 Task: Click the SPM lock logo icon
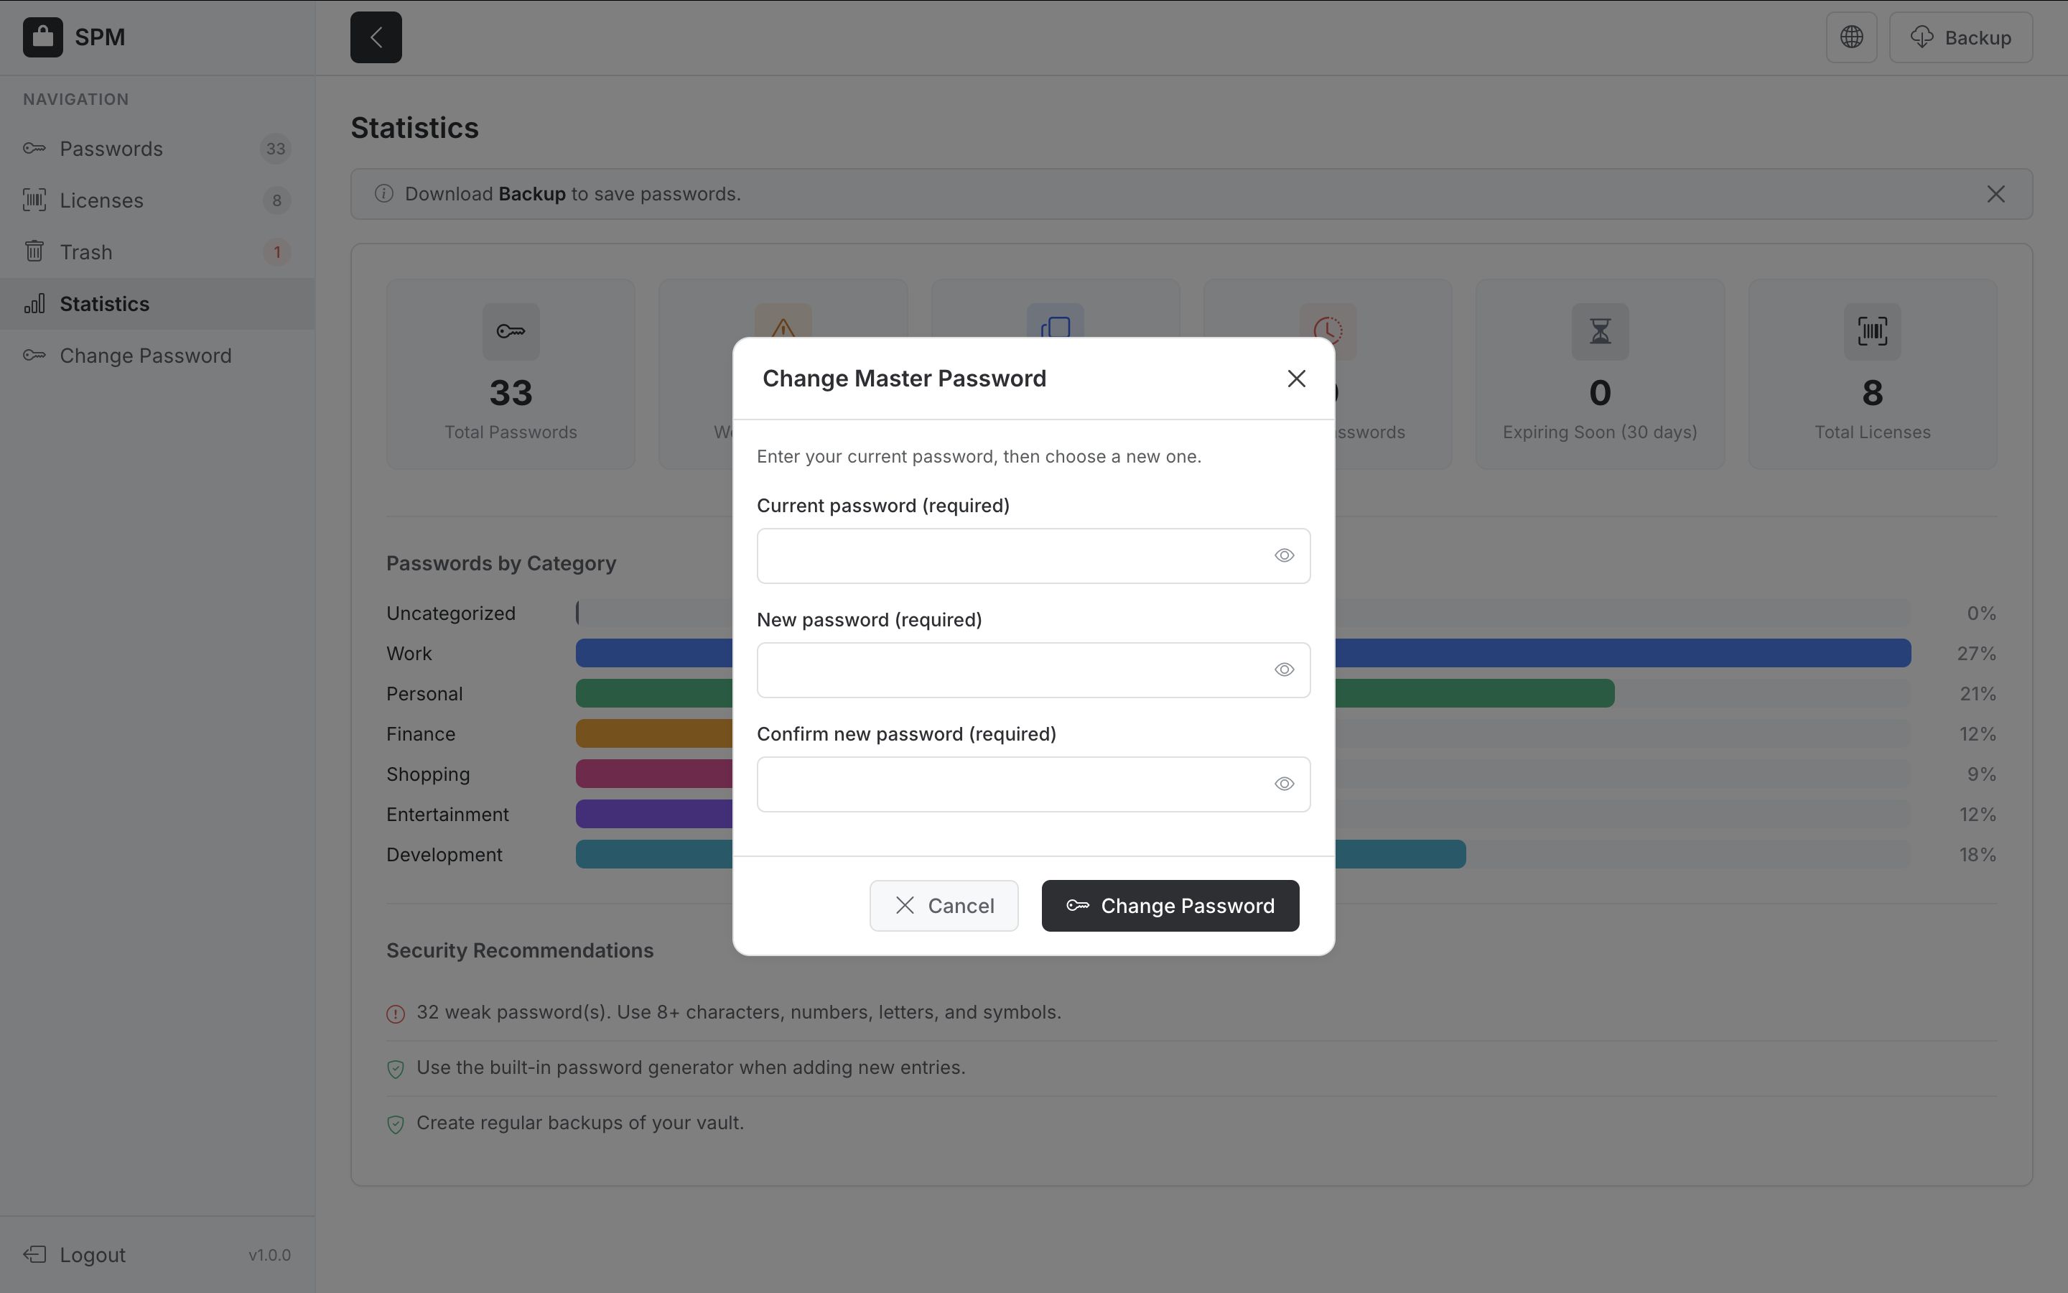43,37
